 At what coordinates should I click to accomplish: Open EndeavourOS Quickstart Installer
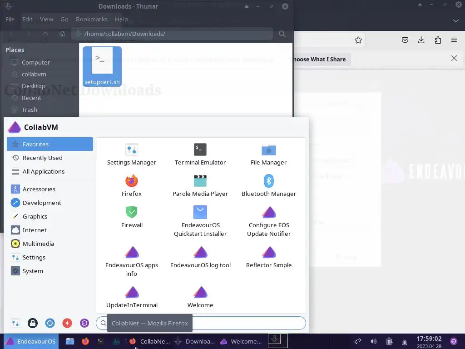click(x=200, y=221)
